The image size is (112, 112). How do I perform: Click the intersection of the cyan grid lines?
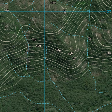pos(45,11)
